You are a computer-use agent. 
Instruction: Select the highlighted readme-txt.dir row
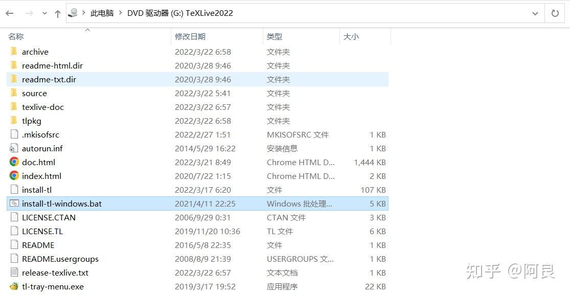(50, 79)
